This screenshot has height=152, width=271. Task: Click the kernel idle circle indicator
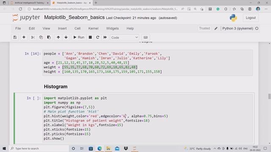pyautogui.click(x=257, y=28)
